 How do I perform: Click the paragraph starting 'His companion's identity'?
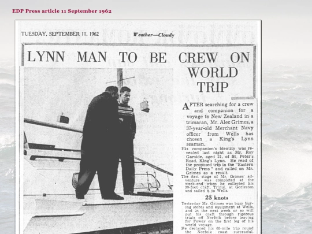click(217, 161)
